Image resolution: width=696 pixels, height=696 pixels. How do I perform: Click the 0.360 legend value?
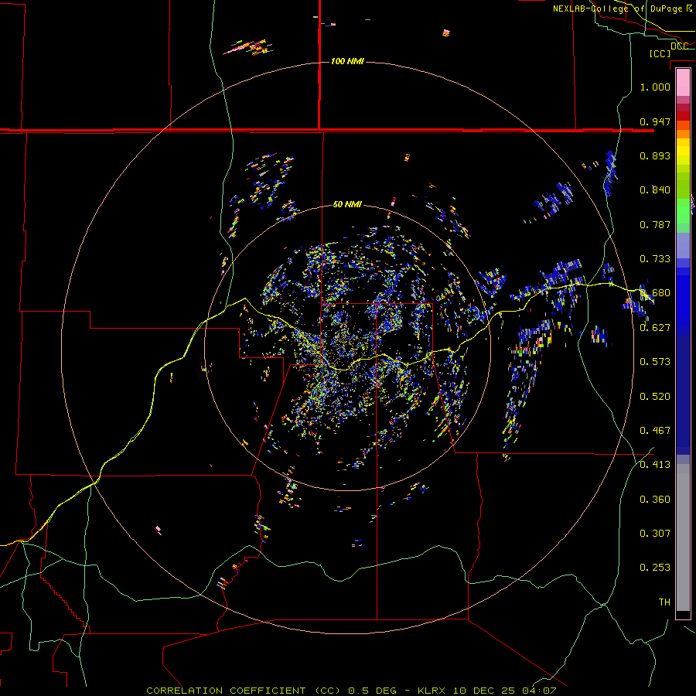(x=655, y=500)
